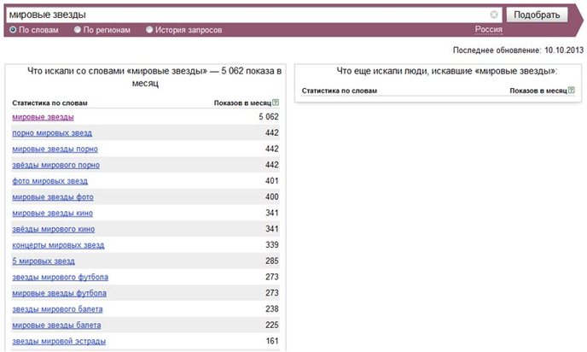Open the 'мировые звезды' link
The width and height of the screenshot is (587, 352).
pos(43,117)
